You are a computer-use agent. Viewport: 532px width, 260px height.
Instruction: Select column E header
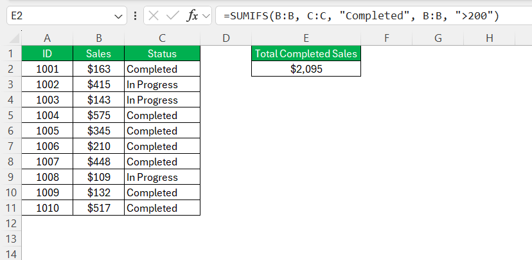[306, 39]
